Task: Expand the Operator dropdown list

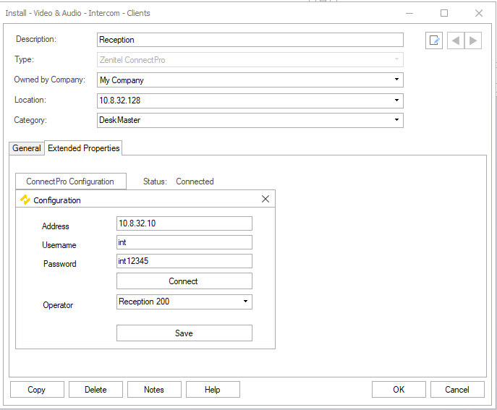Action: [x=245, y=302]
